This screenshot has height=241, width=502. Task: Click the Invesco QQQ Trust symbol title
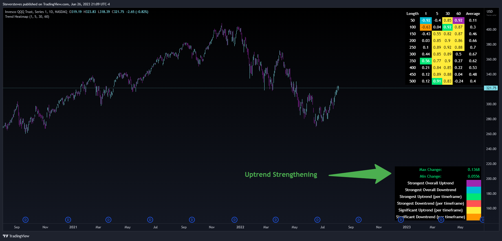pyautogui.click(x=36, y=12)
